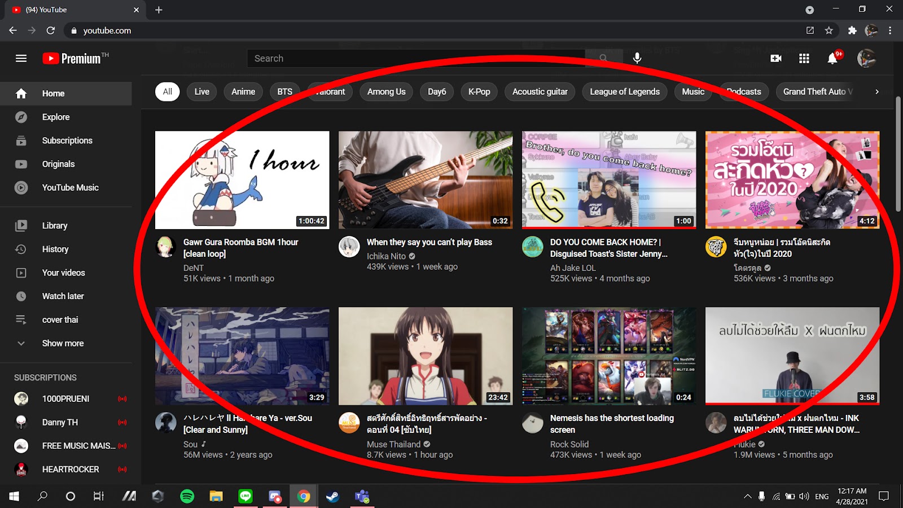Open "Nemesis has the shortest loading screen" title
Image resolution: width=903 pixels, height=508 pixels.
612,424
